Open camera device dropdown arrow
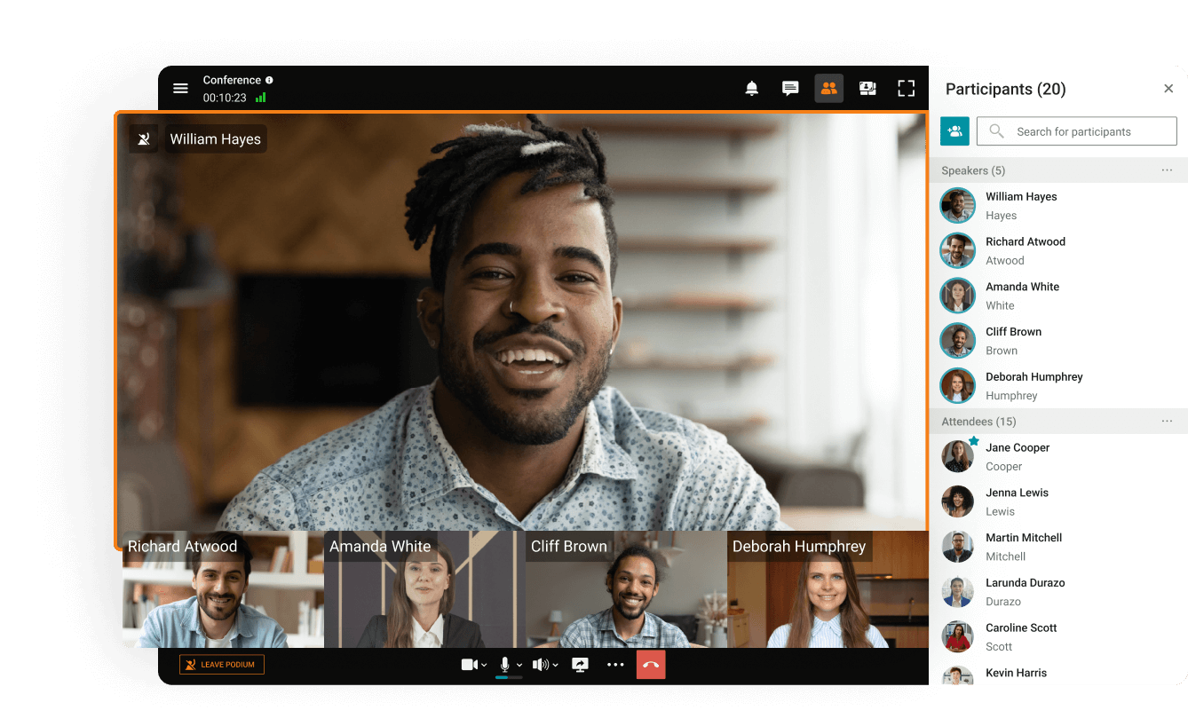 tap(484, 666)
